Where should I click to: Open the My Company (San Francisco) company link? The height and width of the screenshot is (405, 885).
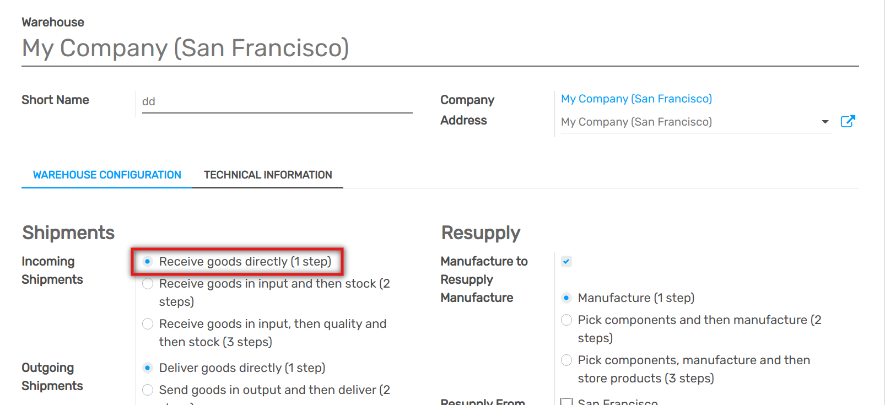coord(636,99)
